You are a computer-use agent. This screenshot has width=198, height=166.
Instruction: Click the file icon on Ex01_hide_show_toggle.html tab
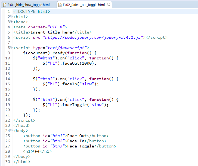tap(5, 5)
